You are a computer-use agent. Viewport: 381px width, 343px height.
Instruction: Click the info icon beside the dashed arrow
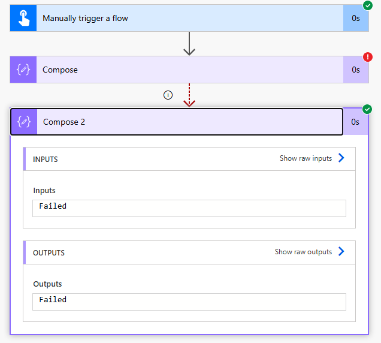[x=168, y=95]
